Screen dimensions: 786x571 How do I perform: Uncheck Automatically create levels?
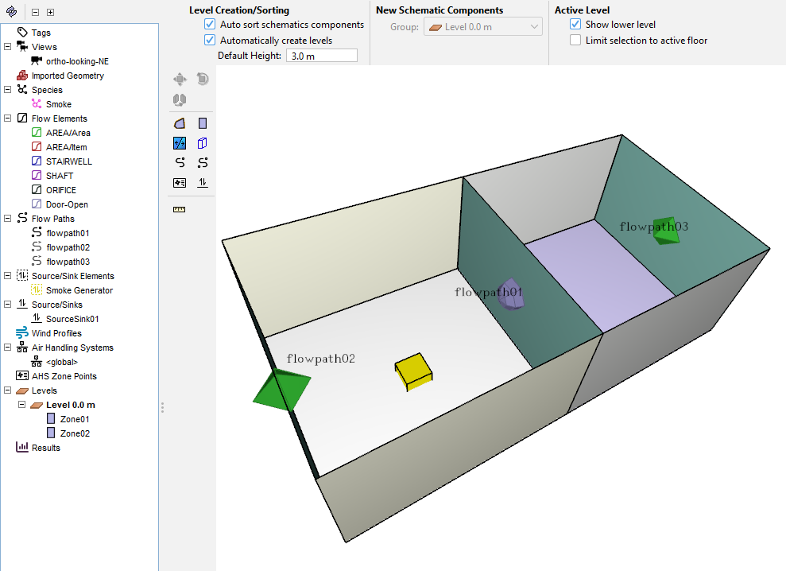pos(210,41)
